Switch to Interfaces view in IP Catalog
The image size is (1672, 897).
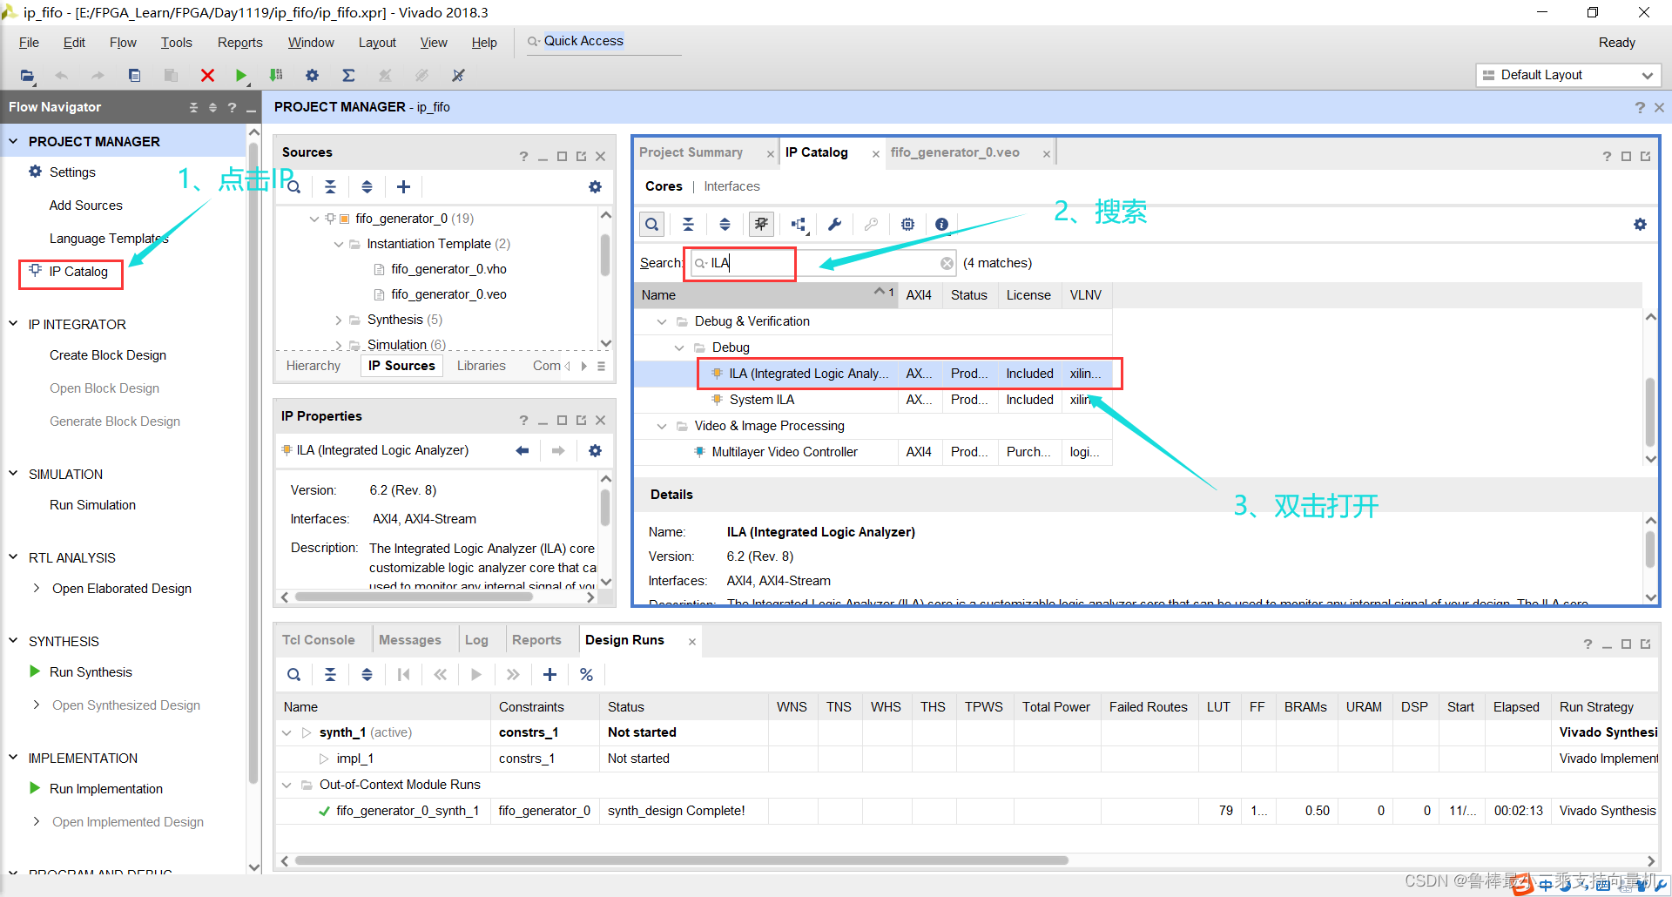pyautogui.click(x=731, y=186)
